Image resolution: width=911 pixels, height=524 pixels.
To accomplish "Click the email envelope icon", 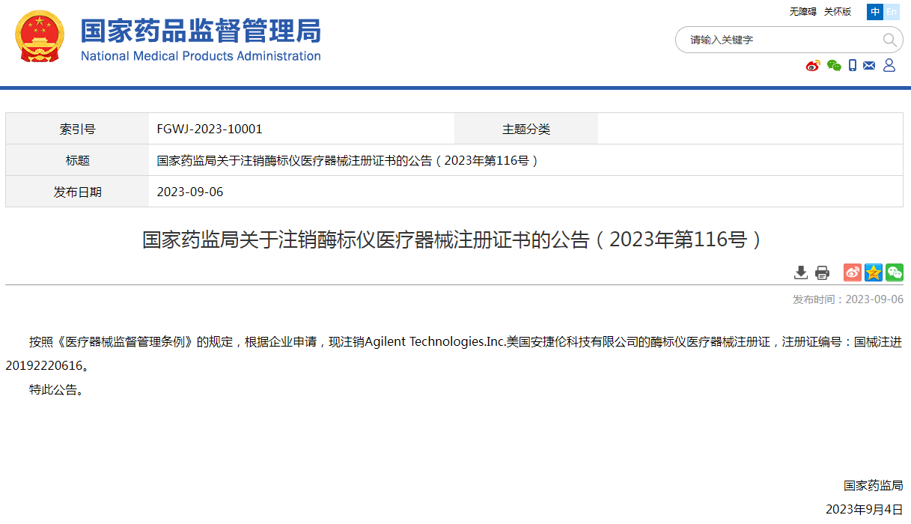I will [869, 66].
